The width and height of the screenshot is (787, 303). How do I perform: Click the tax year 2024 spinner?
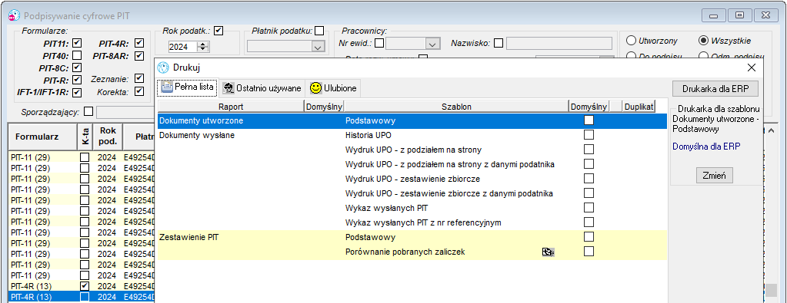click(202, 47)
